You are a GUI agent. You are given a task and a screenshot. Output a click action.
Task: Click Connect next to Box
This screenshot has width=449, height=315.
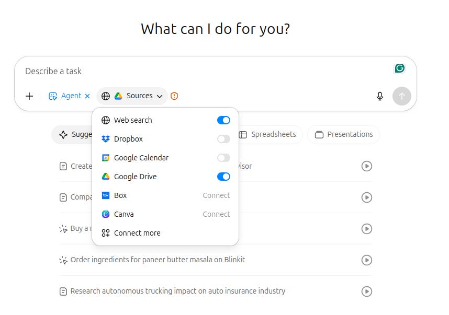[217, 195]
